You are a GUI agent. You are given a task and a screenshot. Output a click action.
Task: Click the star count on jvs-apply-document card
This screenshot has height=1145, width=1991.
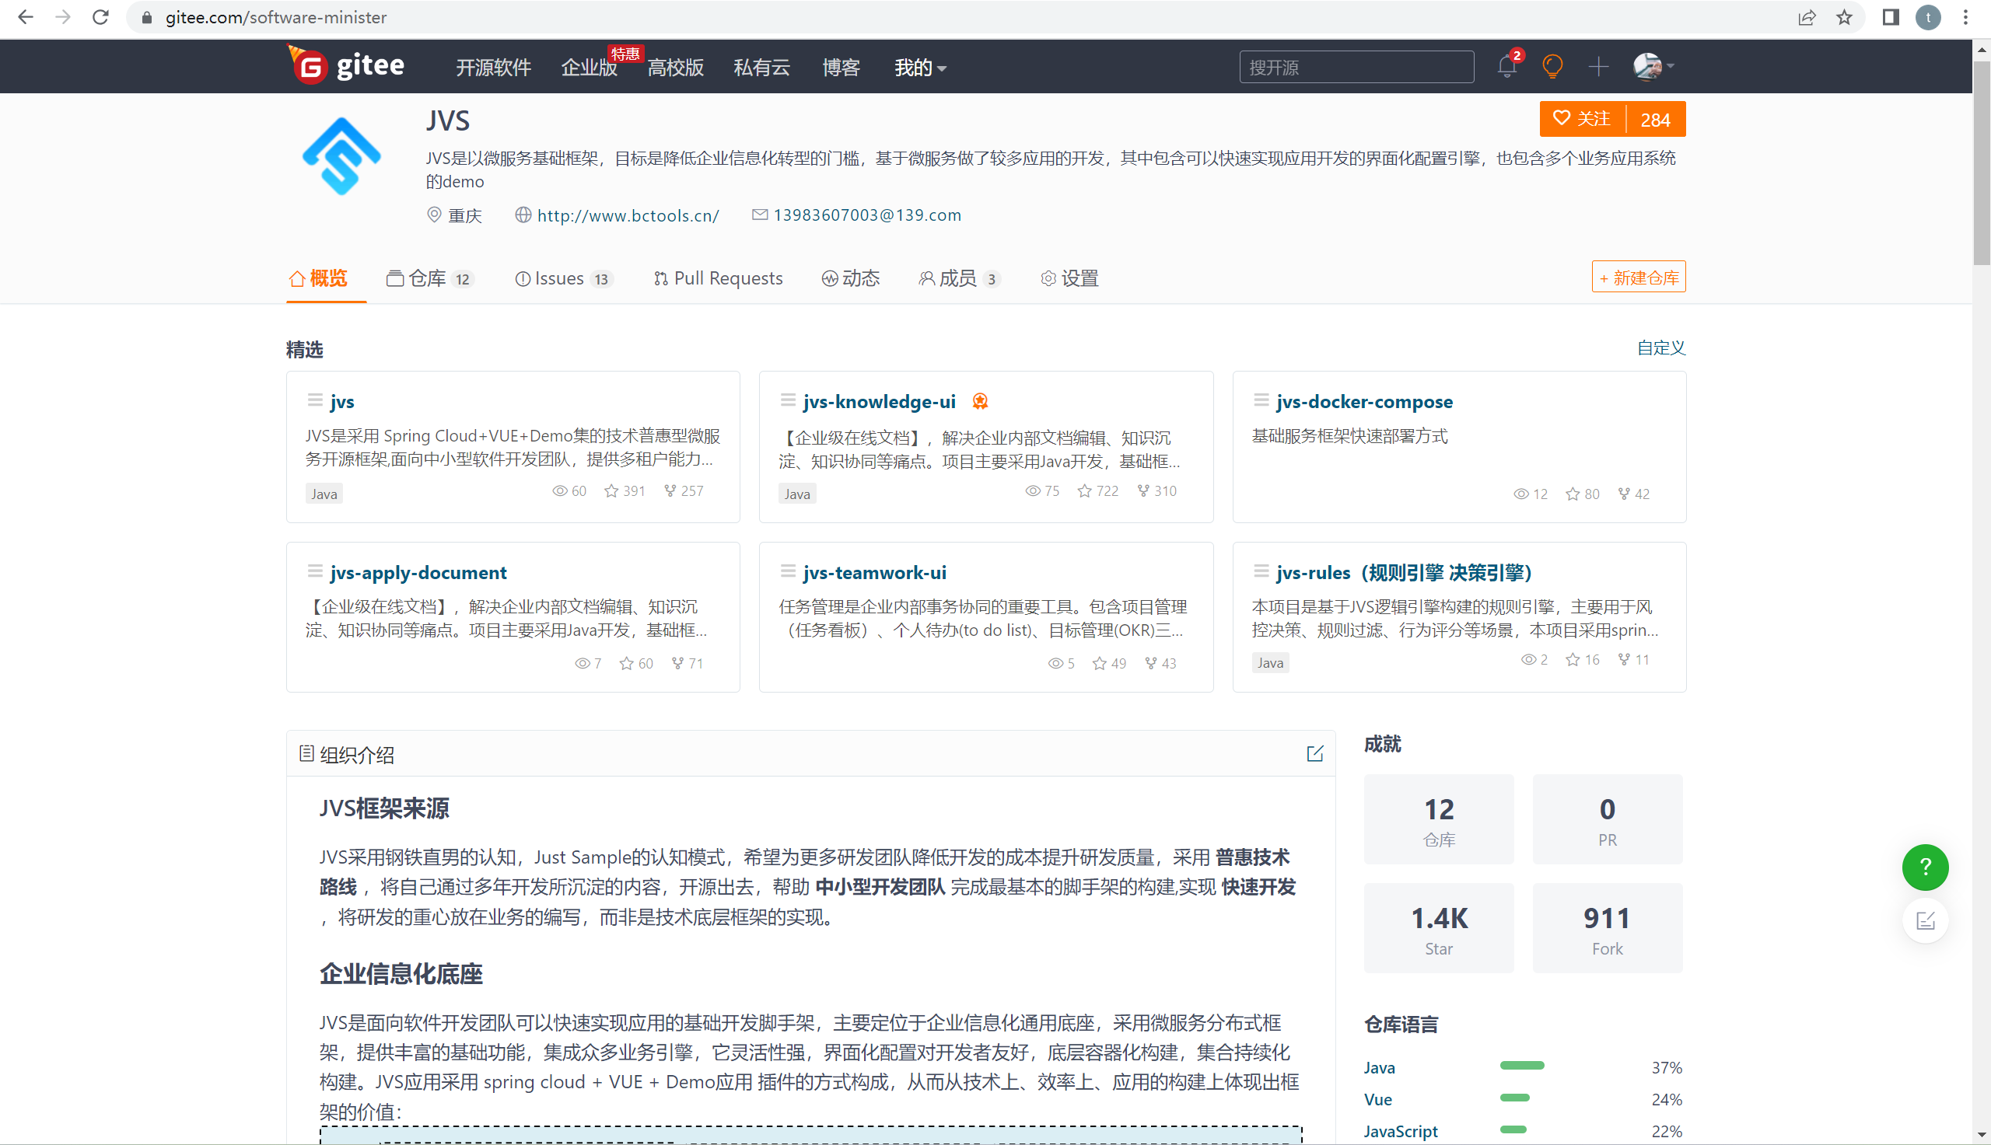coord(635,663)
